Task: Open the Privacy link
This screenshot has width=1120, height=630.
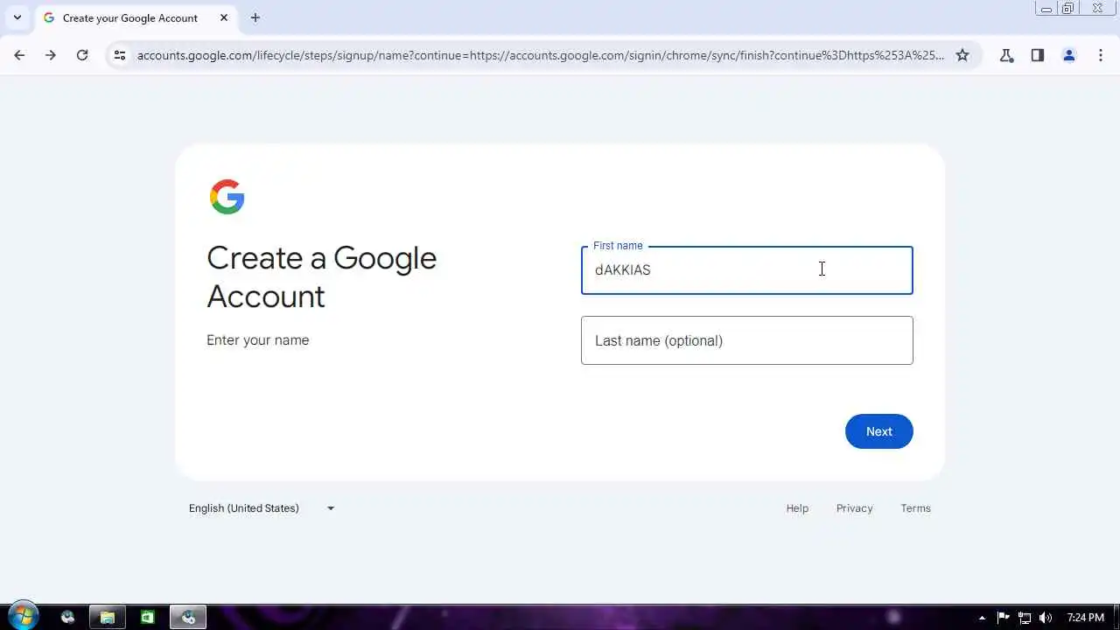Action: (x=854, y=508)
